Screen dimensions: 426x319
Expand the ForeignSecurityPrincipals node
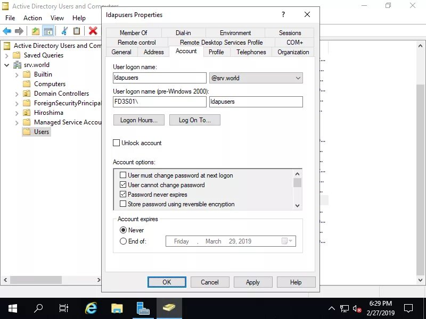coord(17,104)
